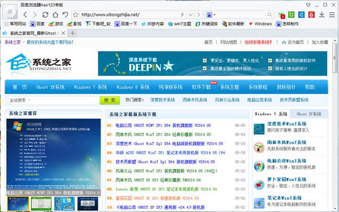
Task: Expand the address bar history dropdown arrow
Action: [x=190, y=15]
